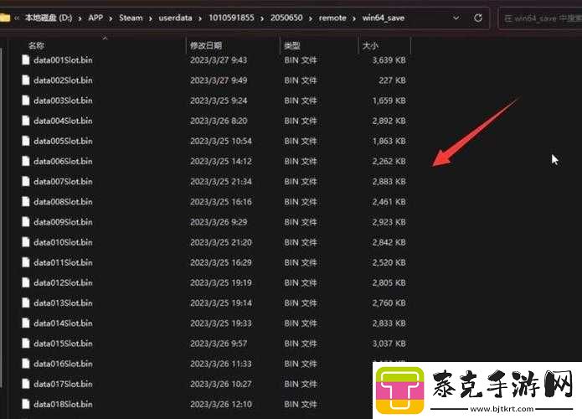
Task: Select file icon of data008Slot.bin
Action: (26, 202)
